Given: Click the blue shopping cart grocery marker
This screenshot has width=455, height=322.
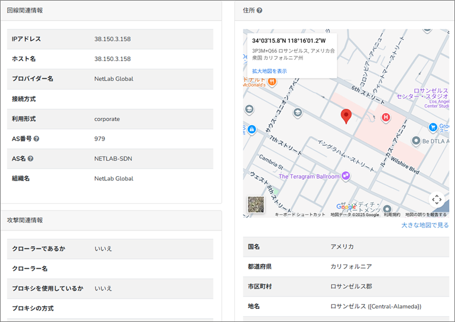Looking at the screenshot, I should tap(433, 127).
